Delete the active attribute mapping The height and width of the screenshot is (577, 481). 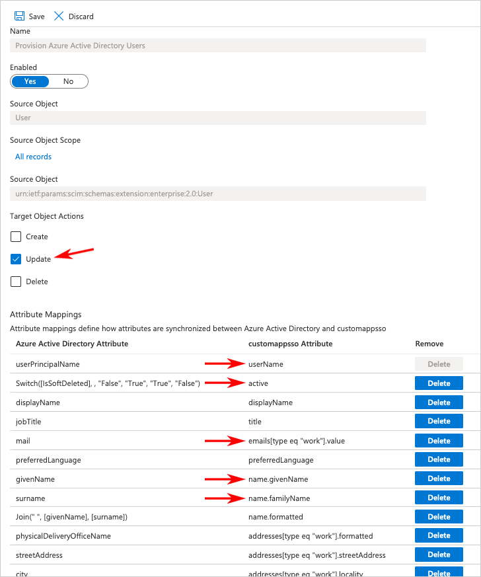[439, 383]
